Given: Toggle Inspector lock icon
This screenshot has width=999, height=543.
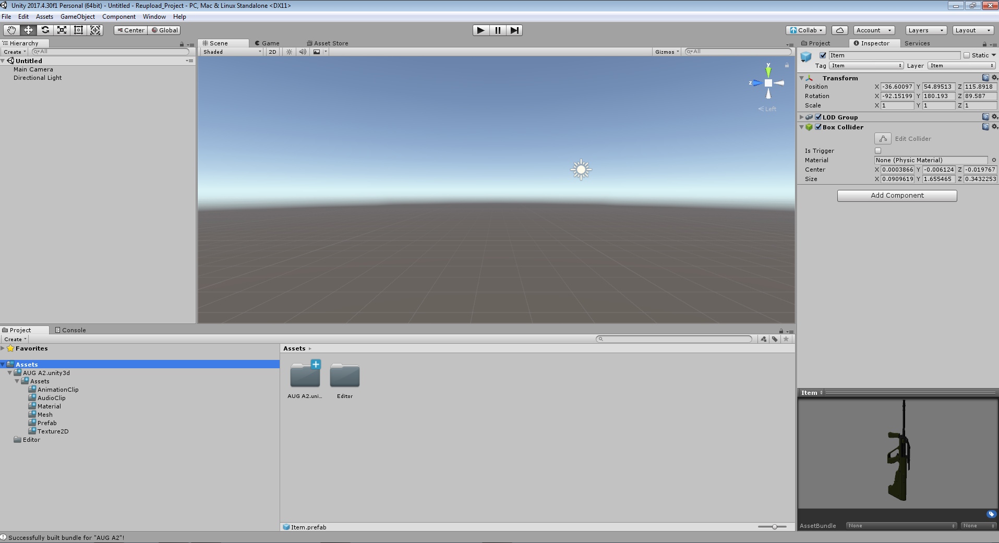Looking at the screenshot, I should point(984,44).
